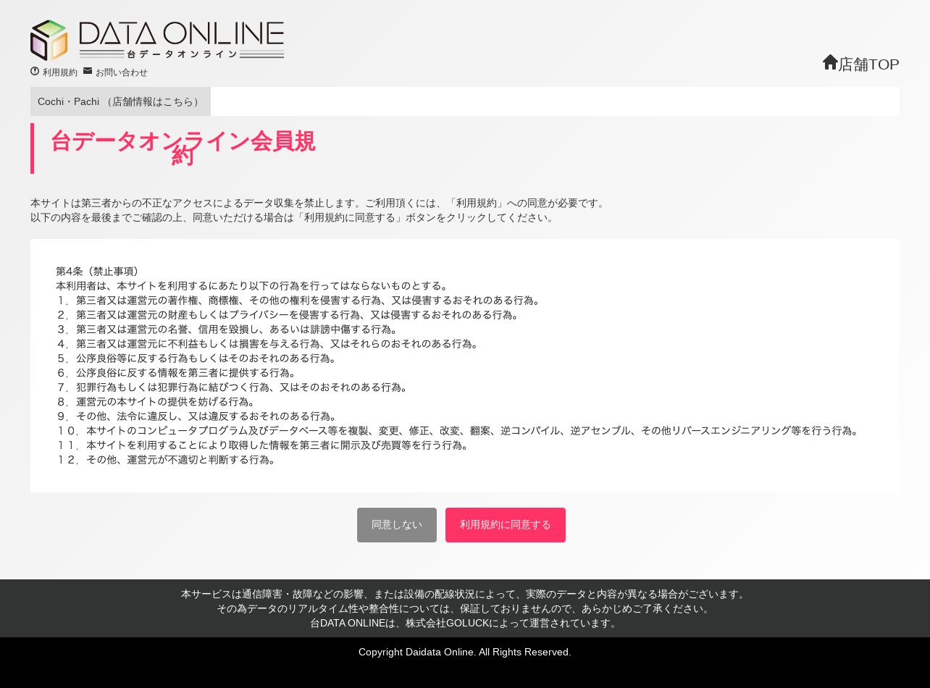Click the Copyright Daidata Online footer text
Viewport: 930px width, 688px height.
pos(465,652)
